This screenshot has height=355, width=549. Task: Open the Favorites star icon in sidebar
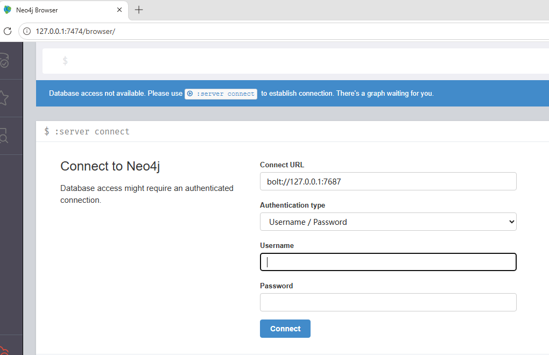[4, 98]
